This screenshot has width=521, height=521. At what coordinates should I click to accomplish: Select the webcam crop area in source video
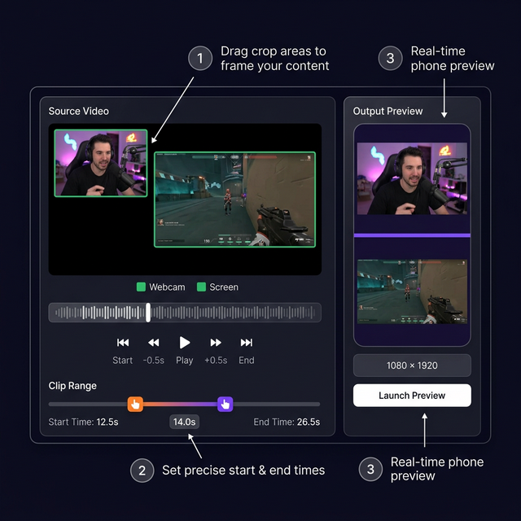click(x=101, y=163)
